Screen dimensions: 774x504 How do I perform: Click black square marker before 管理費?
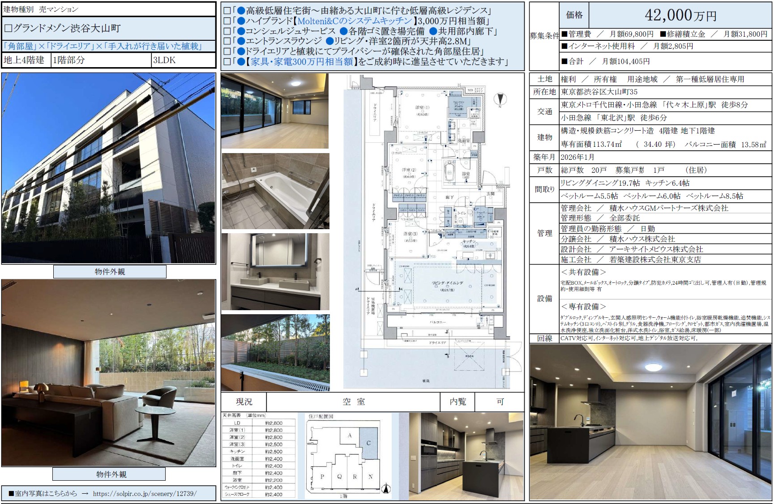click(564, 34)
